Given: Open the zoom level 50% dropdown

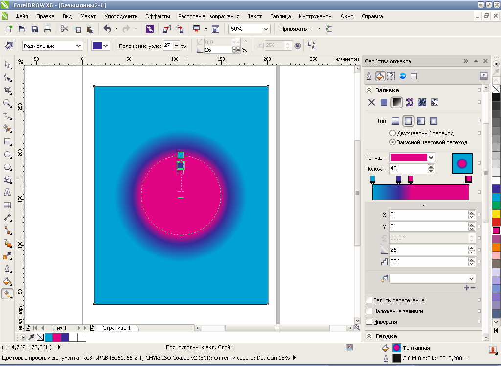Looking at the screenshot, I should pos(266,29).
